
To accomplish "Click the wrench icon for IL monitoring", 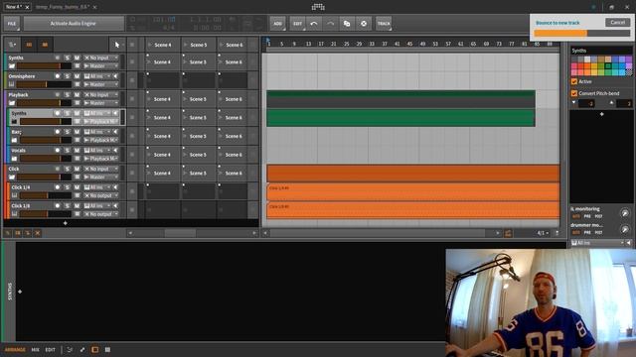I will 625,213.
